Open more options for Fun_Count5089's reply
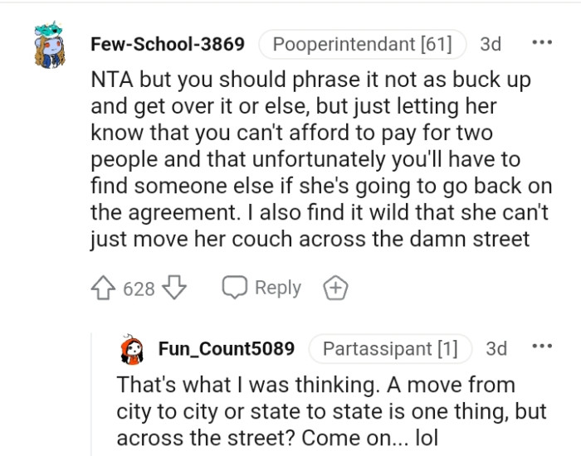Screen dimensions: 581x456 pos(542,347)
